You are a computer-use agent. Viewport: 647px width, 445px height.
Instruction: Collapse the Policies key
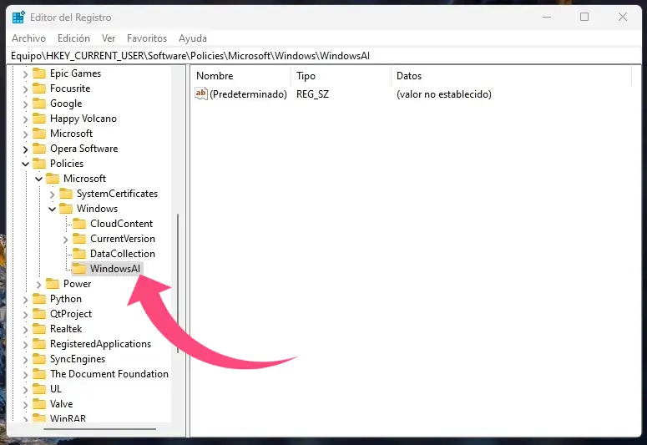point(25,164)
